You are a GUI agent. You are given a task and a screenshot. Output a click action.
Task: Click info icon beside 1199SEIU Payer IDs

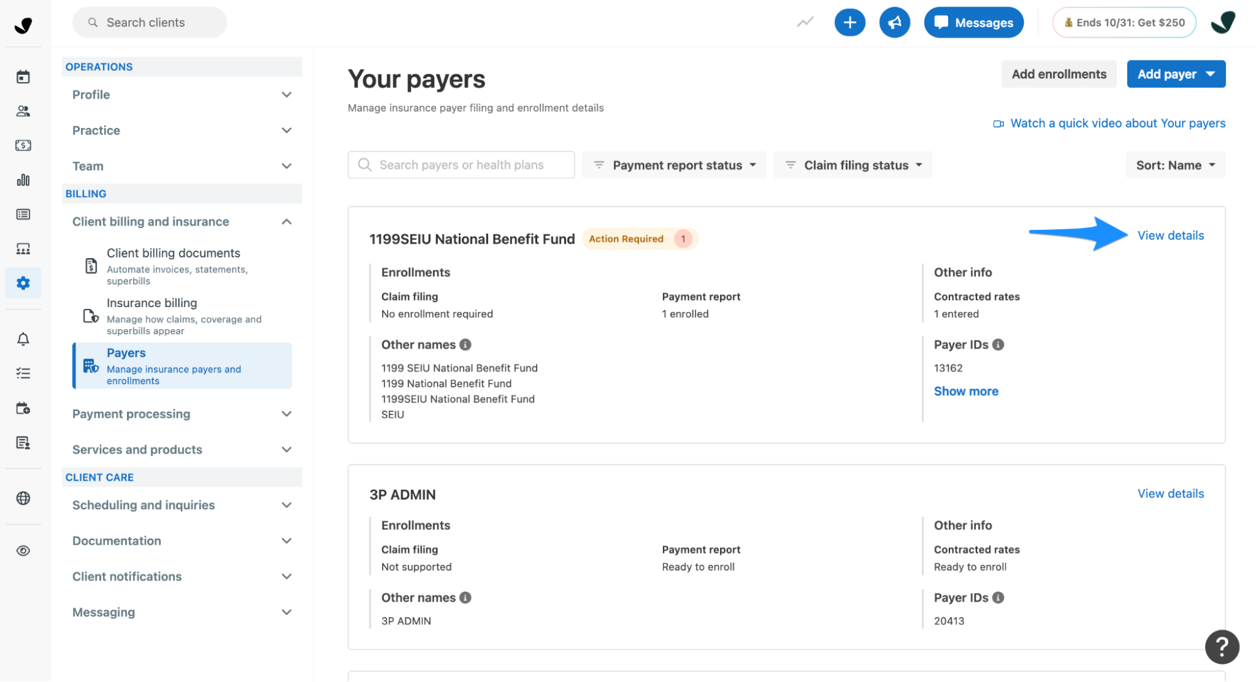pos(998,345)
